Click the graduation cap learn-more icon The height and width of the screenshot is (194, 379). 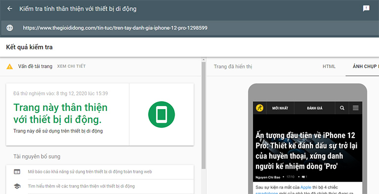pyautogui.click(x=17, y=186)
